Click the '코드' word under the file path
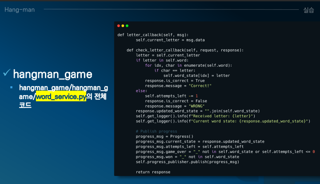 click(25, 105)
